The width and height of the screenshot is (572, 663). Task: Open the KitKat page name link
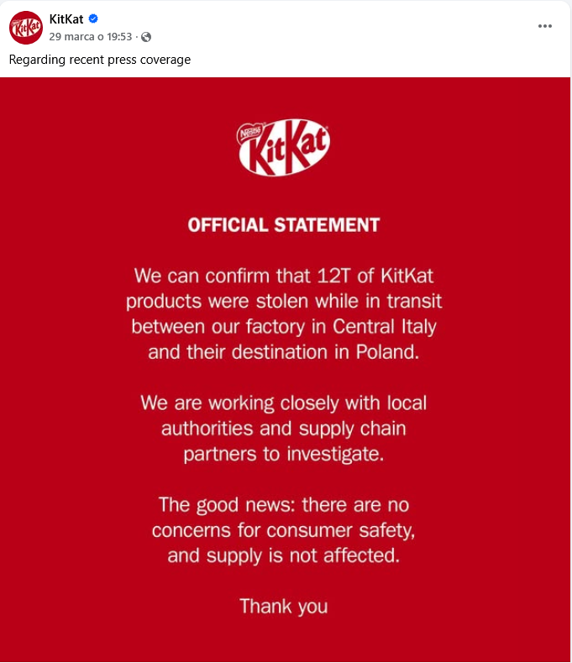coord(66,19)
